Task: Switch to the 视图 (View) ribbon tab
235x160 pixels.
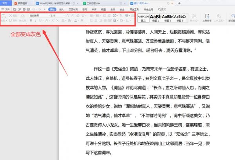Action: [103, 9]
